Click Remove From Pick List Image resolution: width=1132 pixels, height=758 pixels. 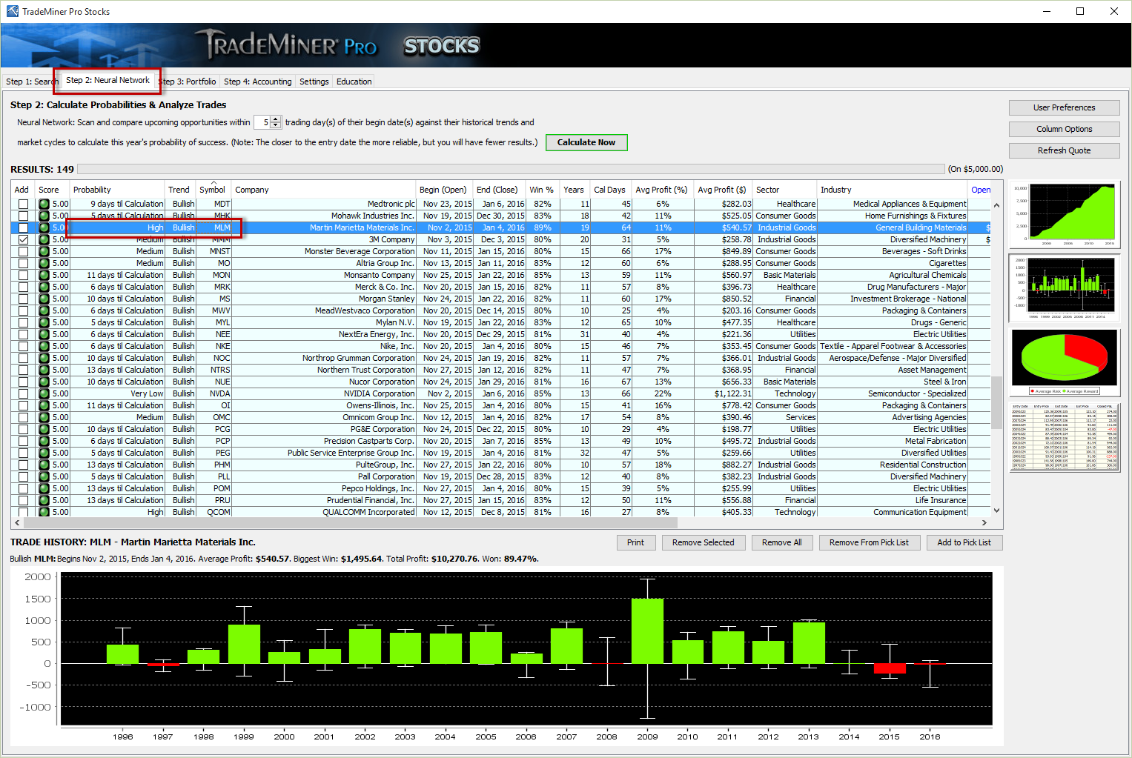(869, 542)
